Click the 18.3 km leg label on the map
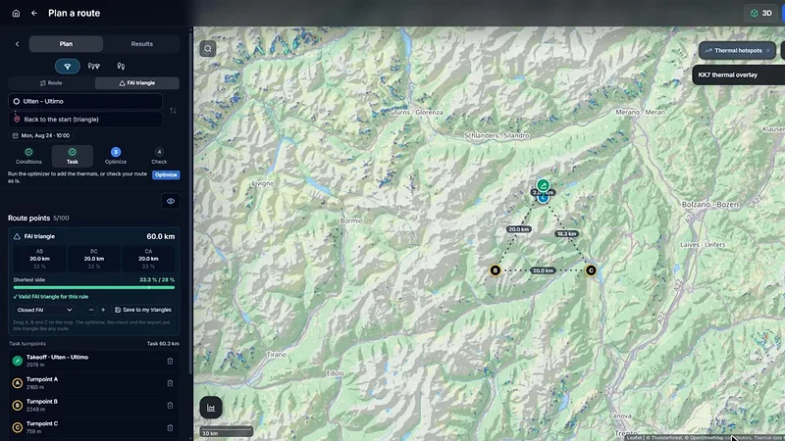 click(x=566, y=234)
